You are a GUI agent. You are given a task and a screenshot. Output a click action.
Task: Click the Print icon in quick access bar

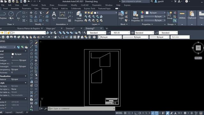click(x=25, y=1)
